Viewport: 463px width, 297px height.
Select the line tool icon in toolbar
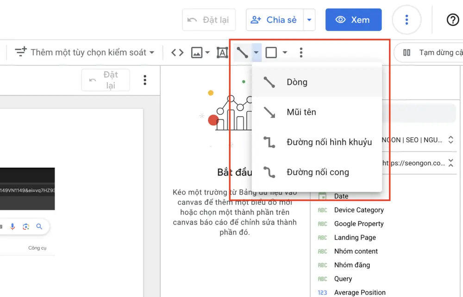coord(242,53)
